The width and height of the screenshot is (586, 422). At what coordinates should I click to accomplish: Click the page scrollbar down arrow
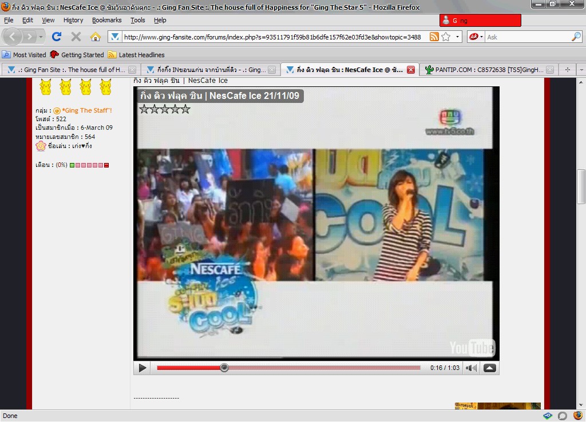click(581, 405)
